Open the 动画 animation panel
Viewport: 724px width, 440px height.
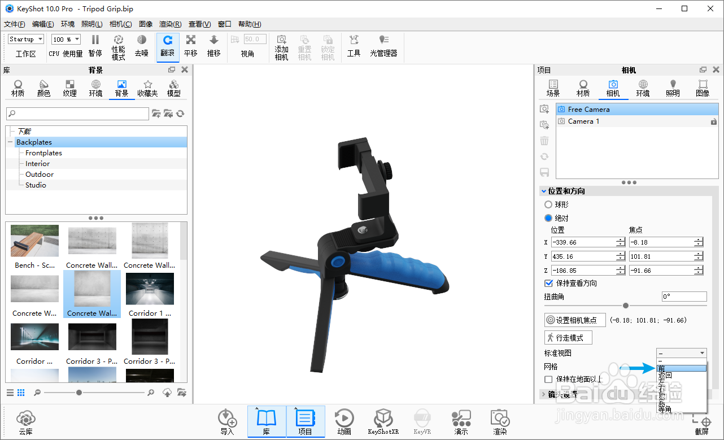click(x=344, y=422)
